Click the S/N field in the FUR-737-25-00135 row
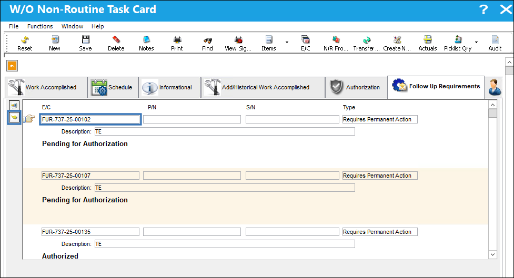 (293, 232)
